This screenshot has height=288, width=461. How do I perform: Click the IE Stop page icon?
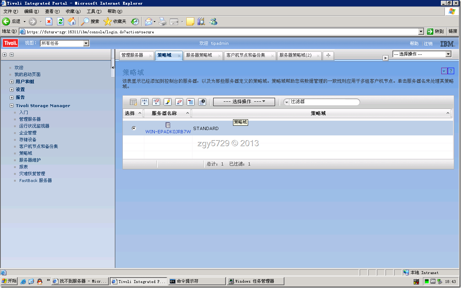(49, 21)
